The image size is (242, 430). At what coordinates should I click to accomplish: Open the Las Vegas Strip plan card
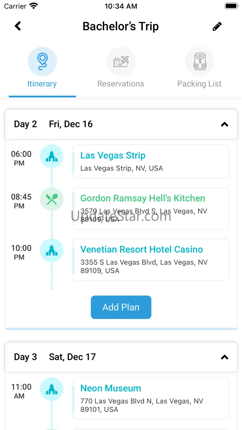[151, 162]
